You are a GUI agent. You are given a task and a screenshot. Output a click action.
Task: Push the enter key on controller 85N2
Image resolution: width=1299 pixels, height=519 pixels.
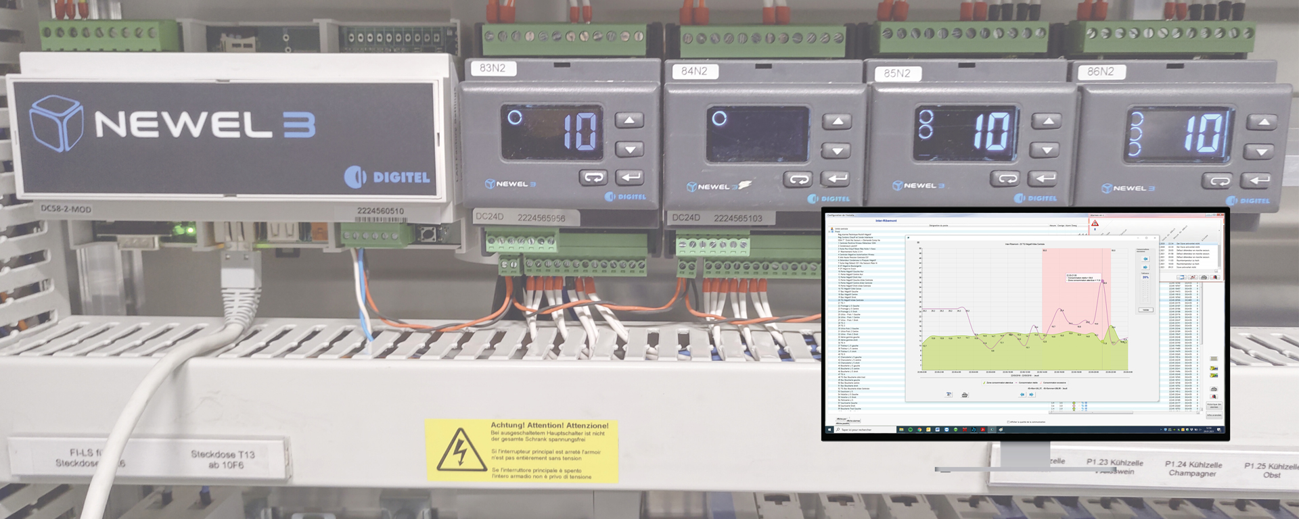tap(1044, 179)
